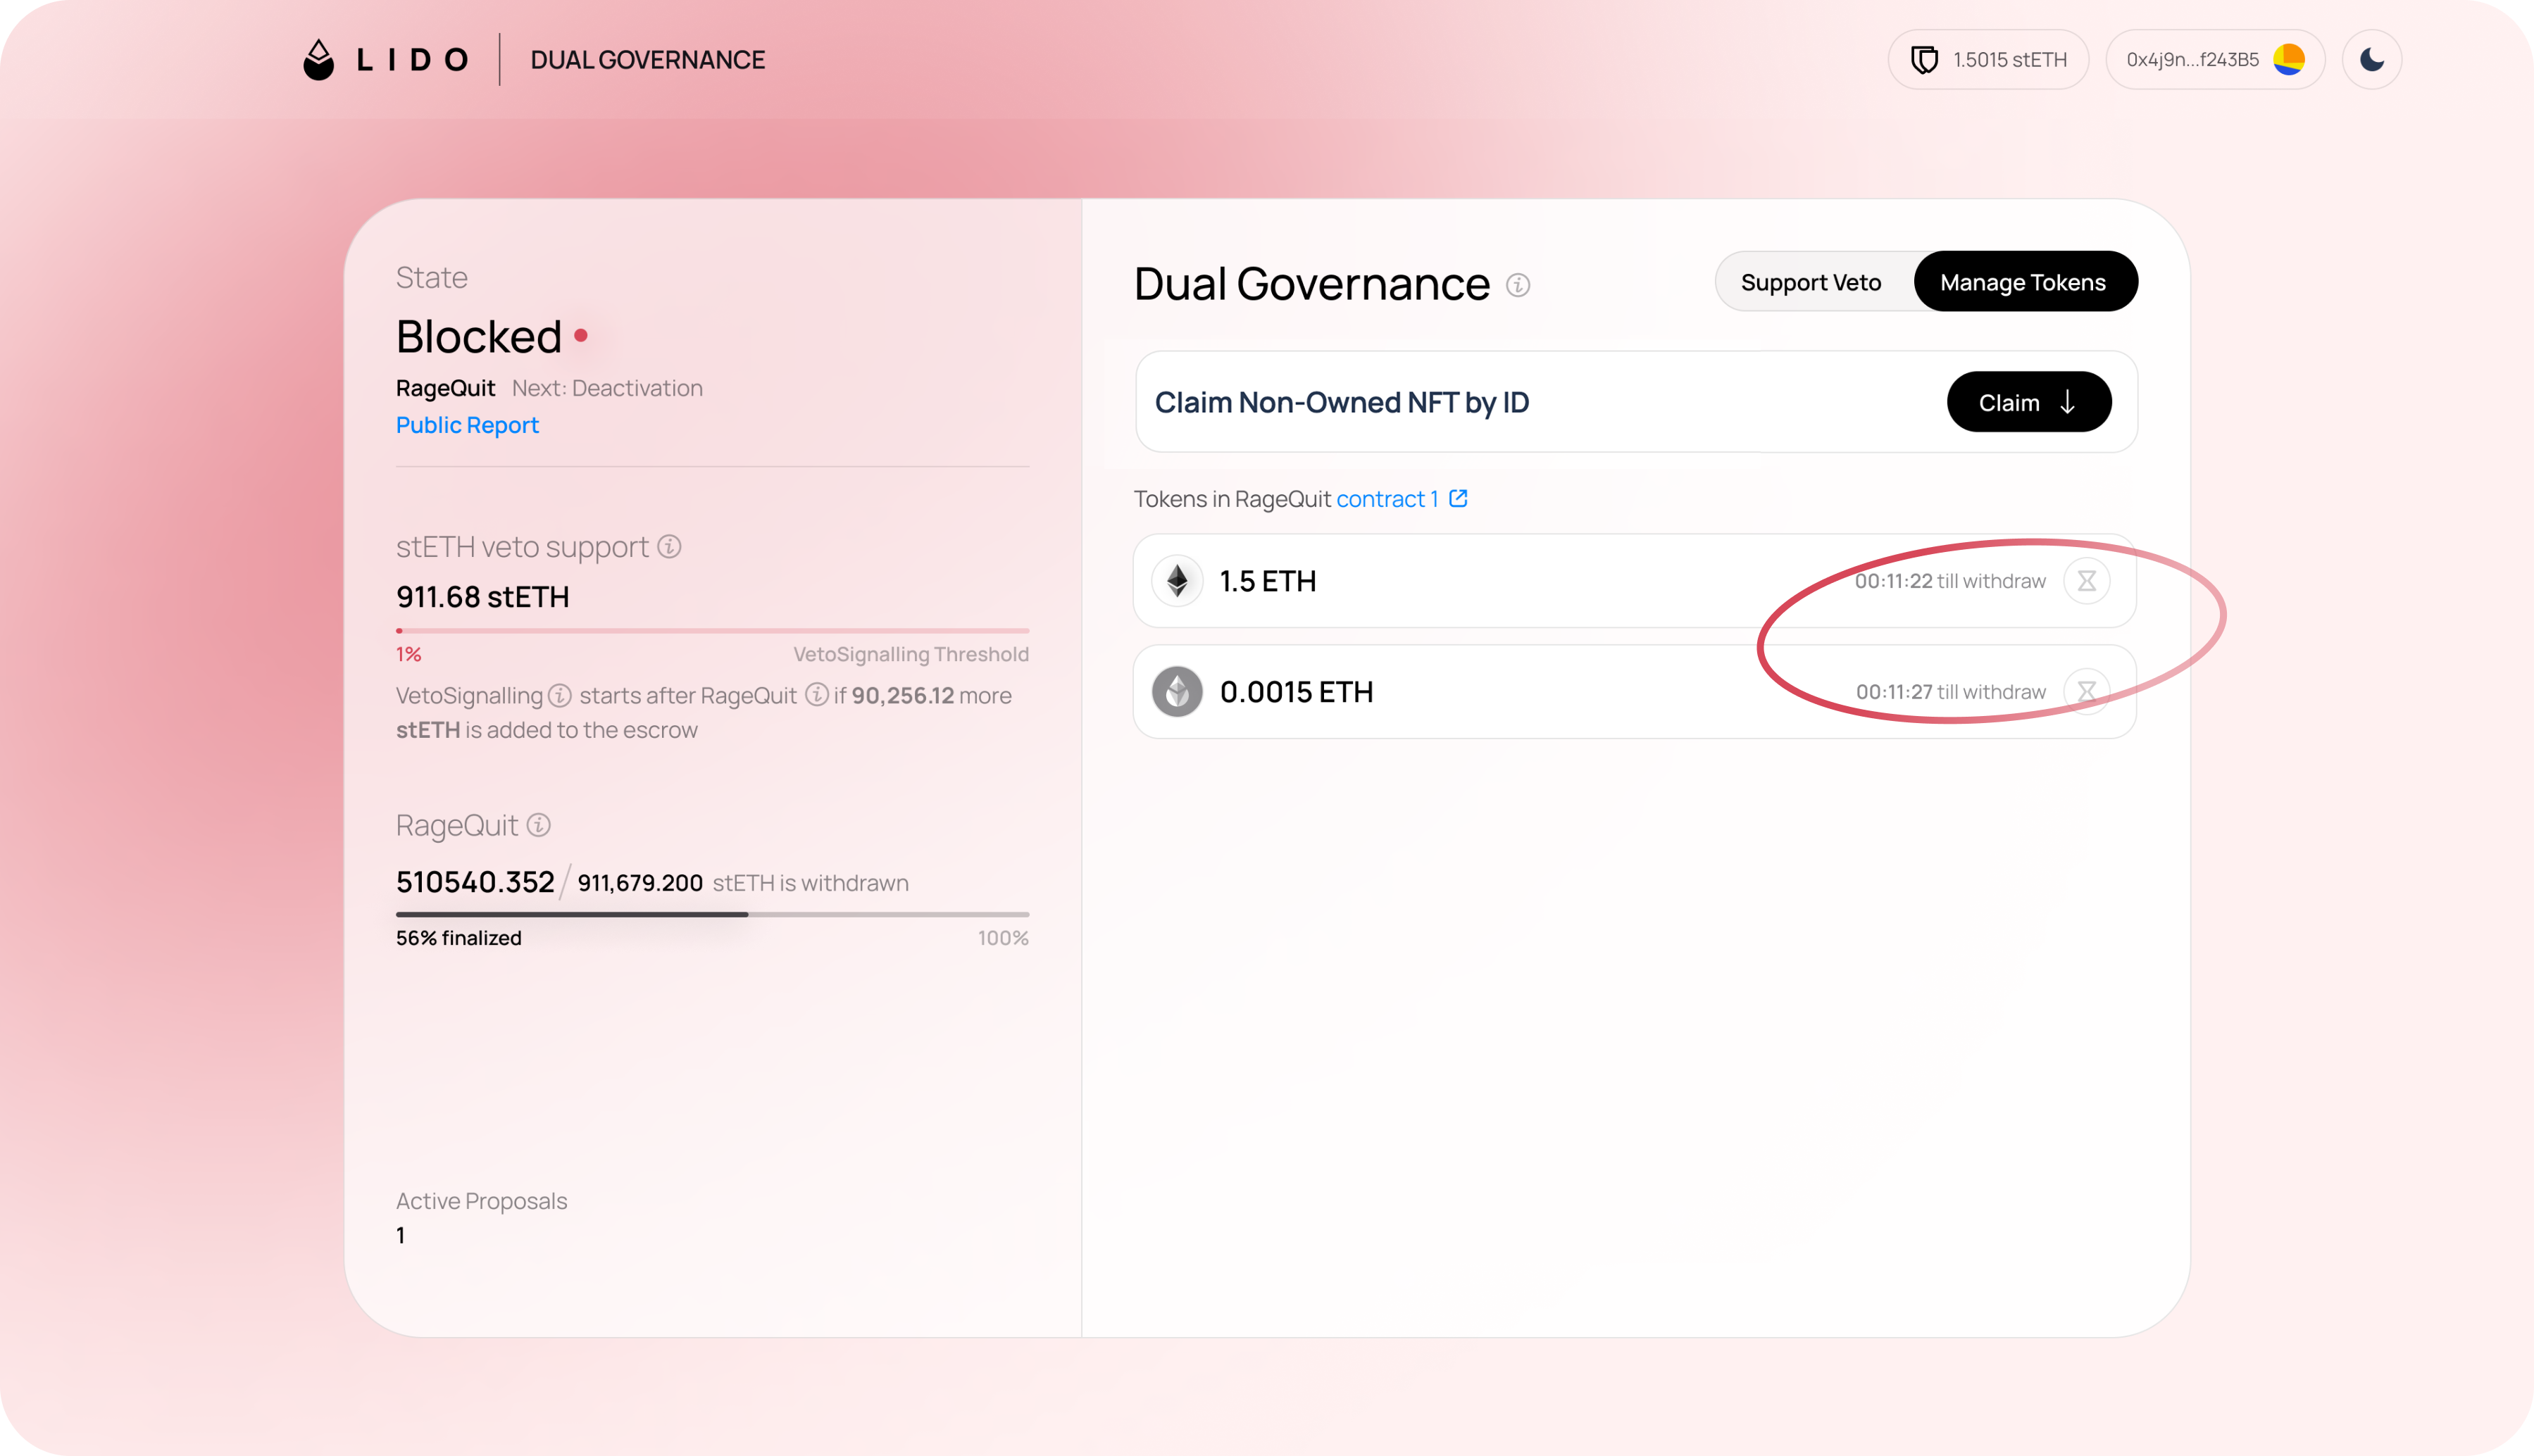Click the Lido droplet logo
The height and width of the screenshot is (1456, 2534).
[x=319, y=60]
